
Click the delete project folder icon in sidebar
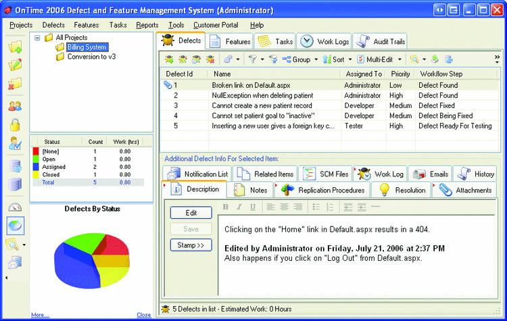click(15, 84)
